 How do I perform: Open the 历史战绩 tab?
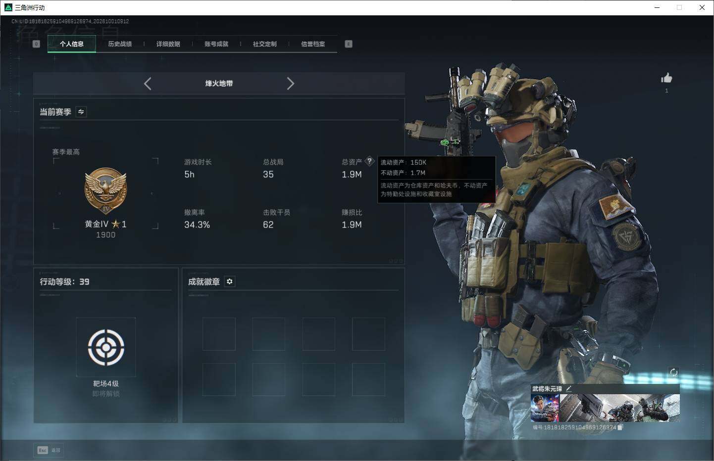pos(120,44)
